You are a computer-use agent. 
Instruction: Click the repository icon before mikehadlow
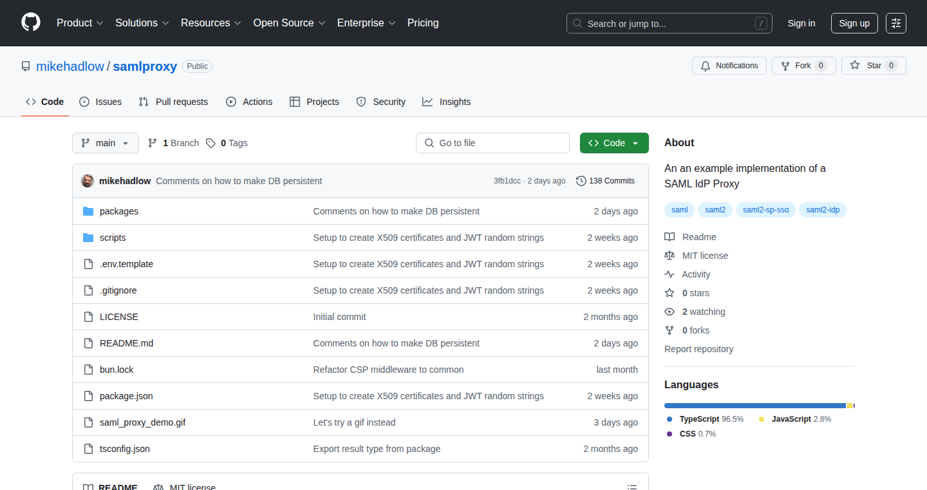(26, 66)
